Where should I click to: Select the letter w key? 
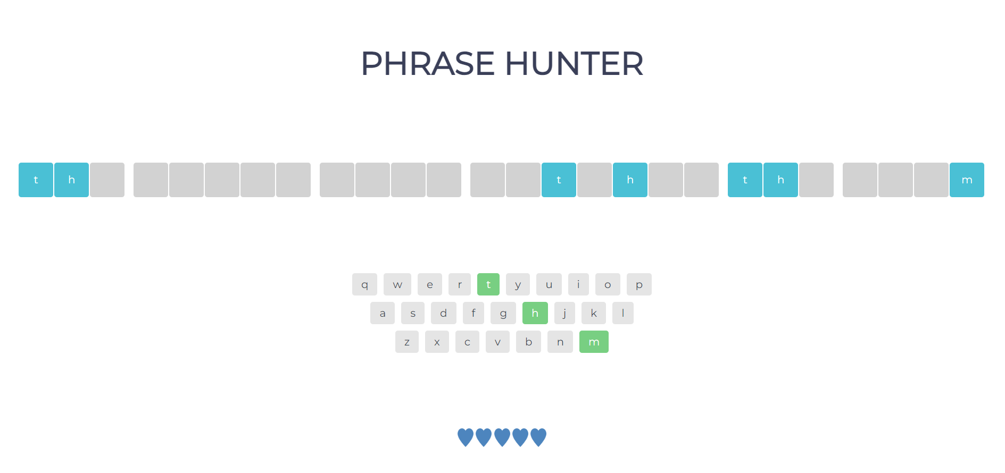click(397, 284)
